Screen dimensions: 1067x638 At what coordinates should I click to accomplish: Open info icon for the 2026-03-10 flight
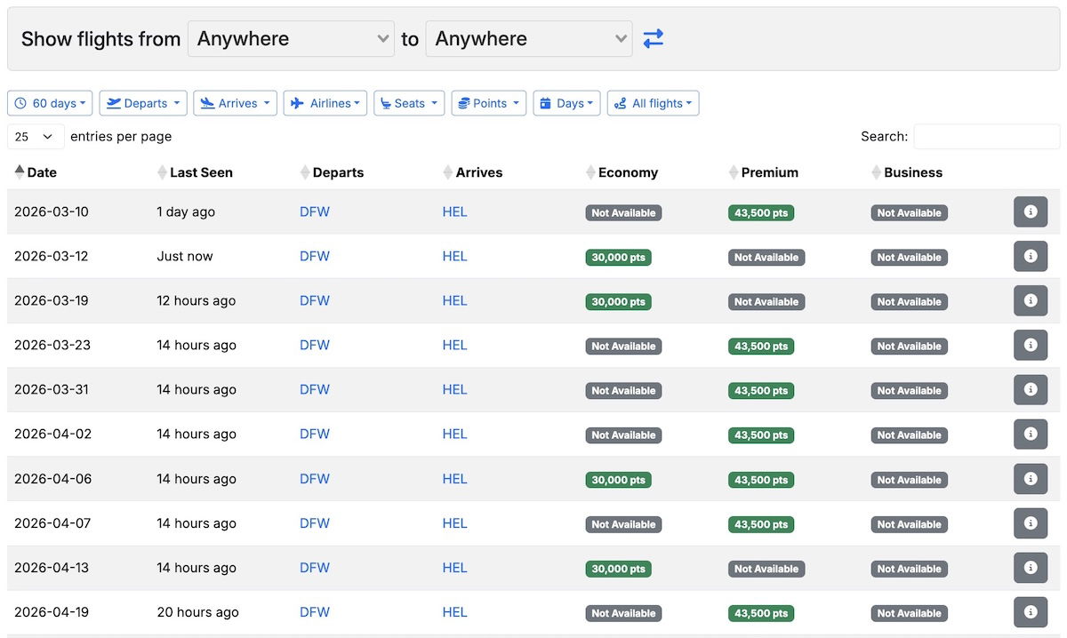[x=1031, y=212]
